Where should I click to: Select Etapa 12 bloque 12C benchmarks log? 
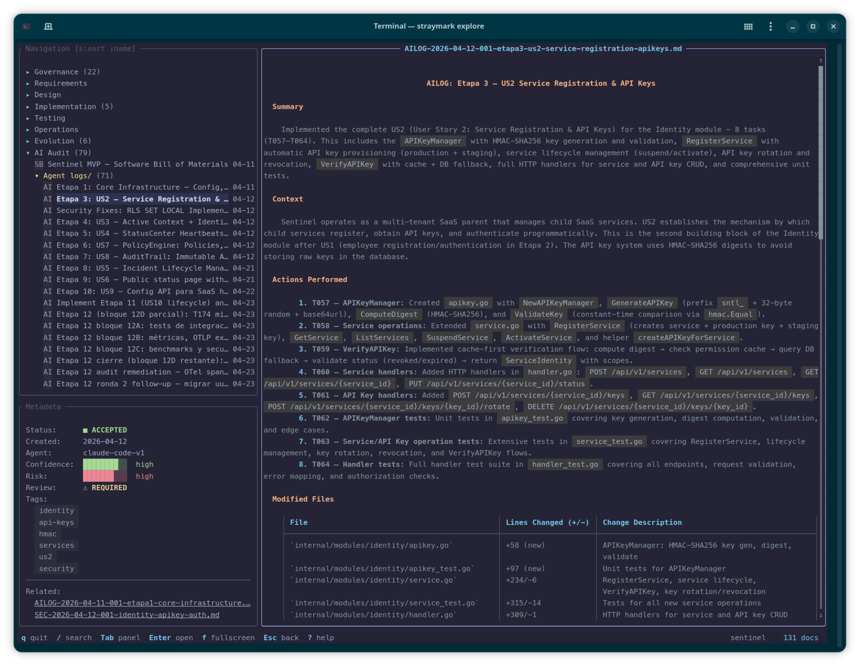(149, 349)
